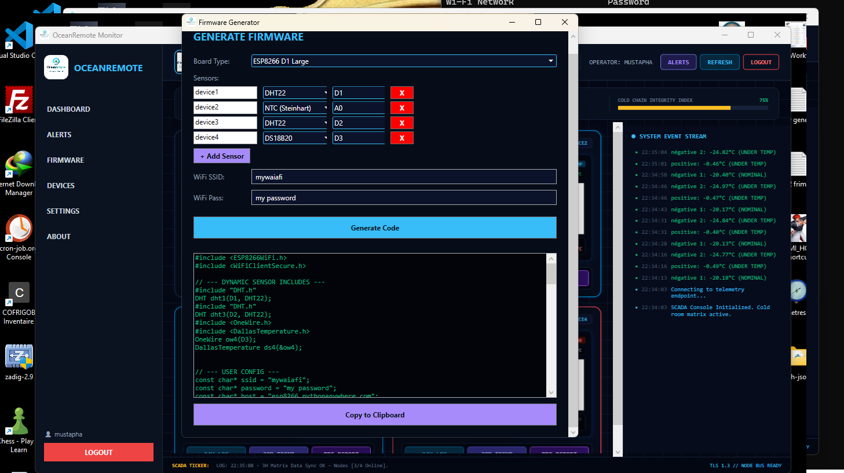Select the DASHBOARD sidebar item

click(x=68, y=109)
